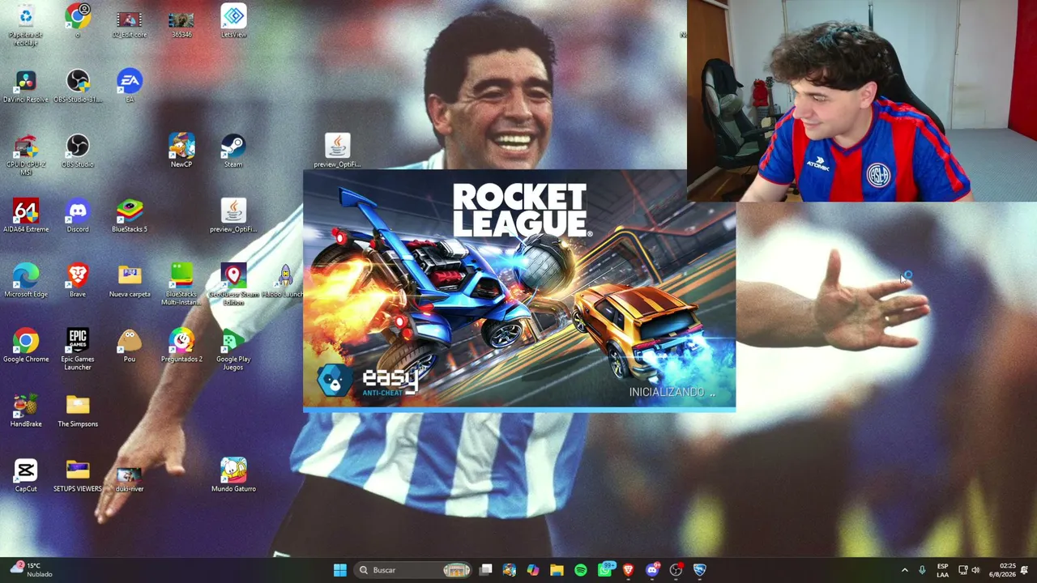Click the Buscar taskbar search box

point(414,570)
